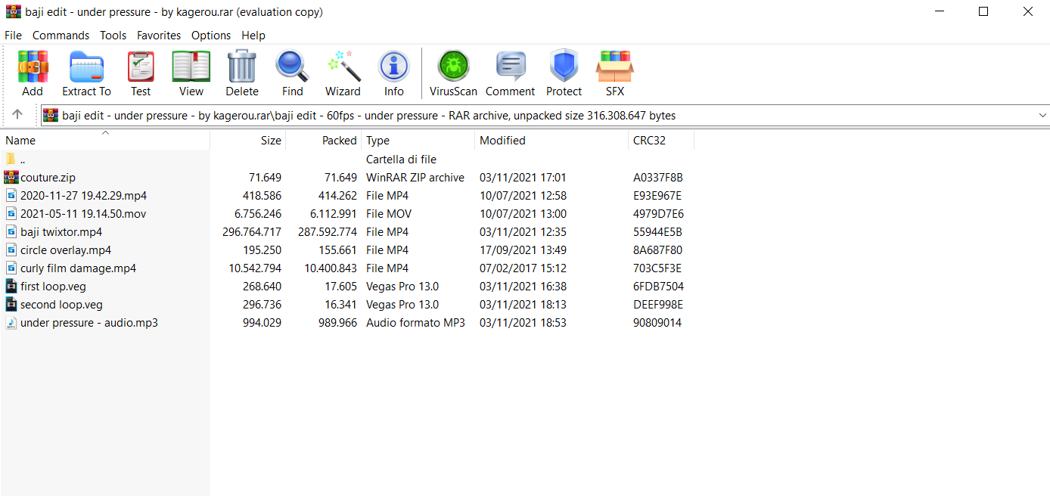Go up one level with arrow button
Image resolution: width=1050 pixels, height=496 pixels.
17,115
